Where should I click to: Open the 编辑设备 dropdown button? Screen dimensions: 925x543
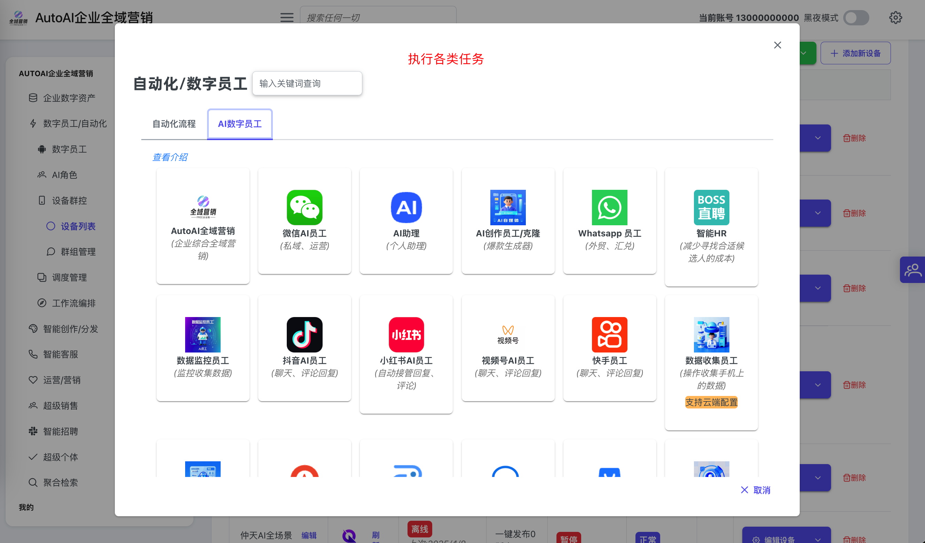(x=786, y=535)
